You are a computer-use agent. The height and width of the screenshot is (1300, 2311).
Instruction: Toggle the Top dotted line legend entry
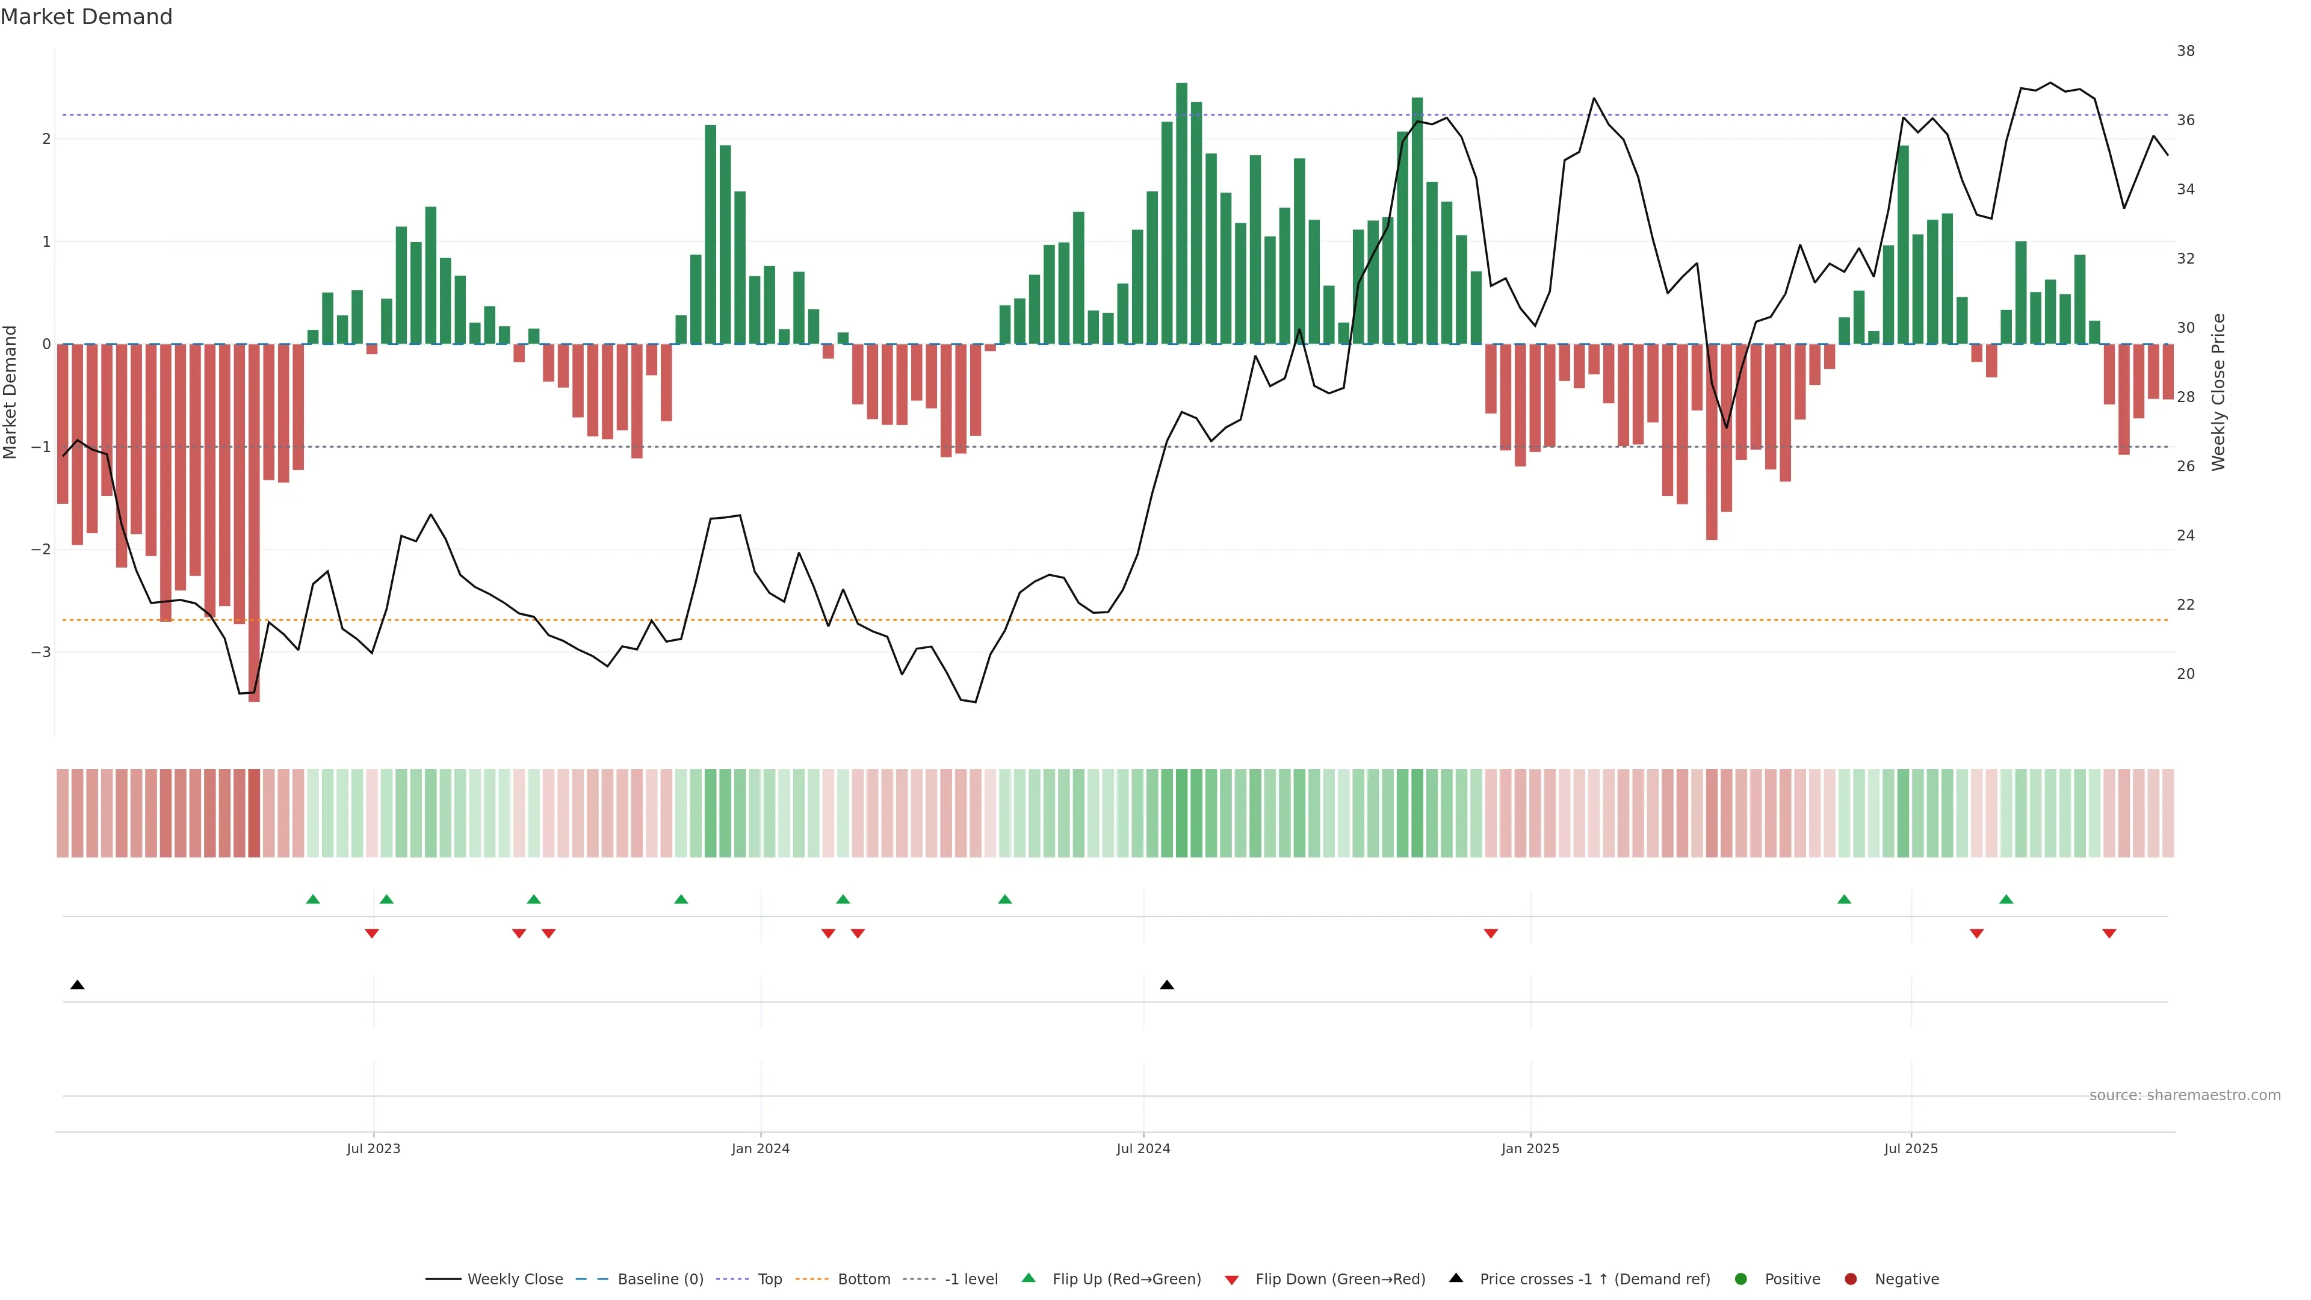coord(769,1278)
